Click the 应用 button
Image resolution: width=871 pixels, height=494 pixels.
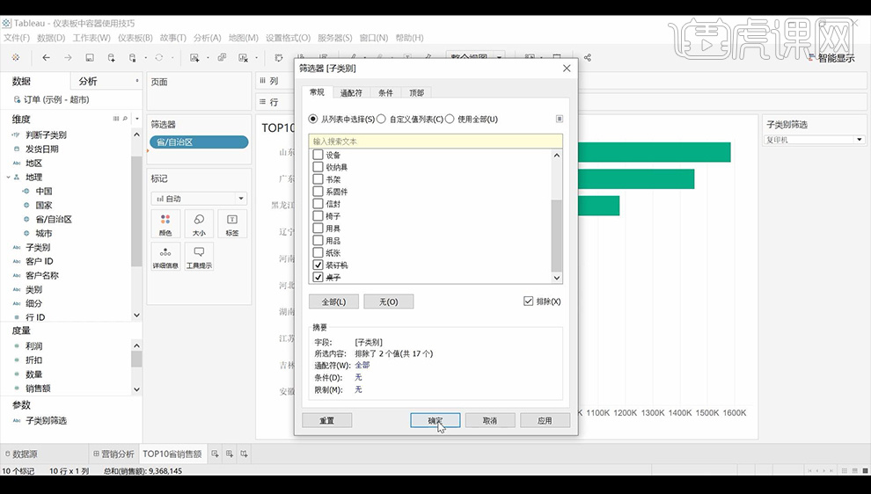[x=545, y=421]
